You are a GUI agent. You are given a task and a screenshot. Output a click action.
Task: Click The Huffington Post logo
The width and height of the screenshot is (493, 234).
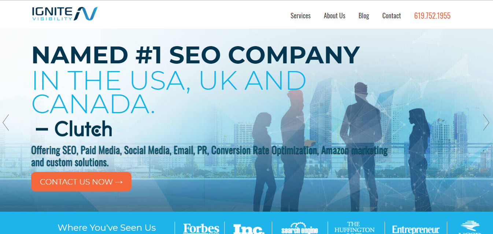point(354,228)
